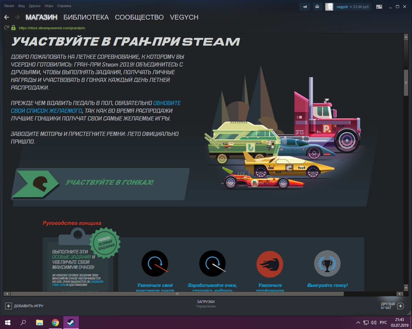The image size is (412, 329).
Task: Open the VEGYCH profile tab
Action: click(184, 17)
